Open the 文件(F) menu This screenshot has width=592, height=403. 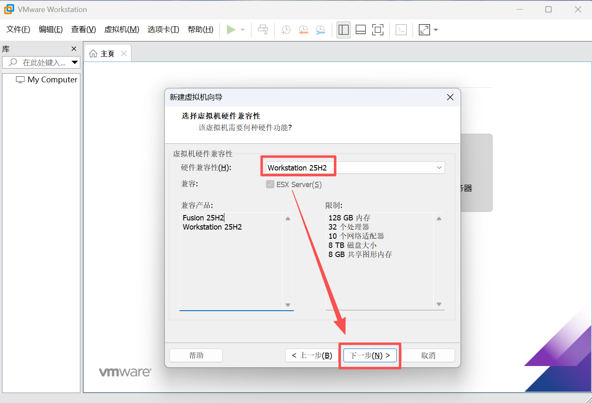tap(18, 30)
